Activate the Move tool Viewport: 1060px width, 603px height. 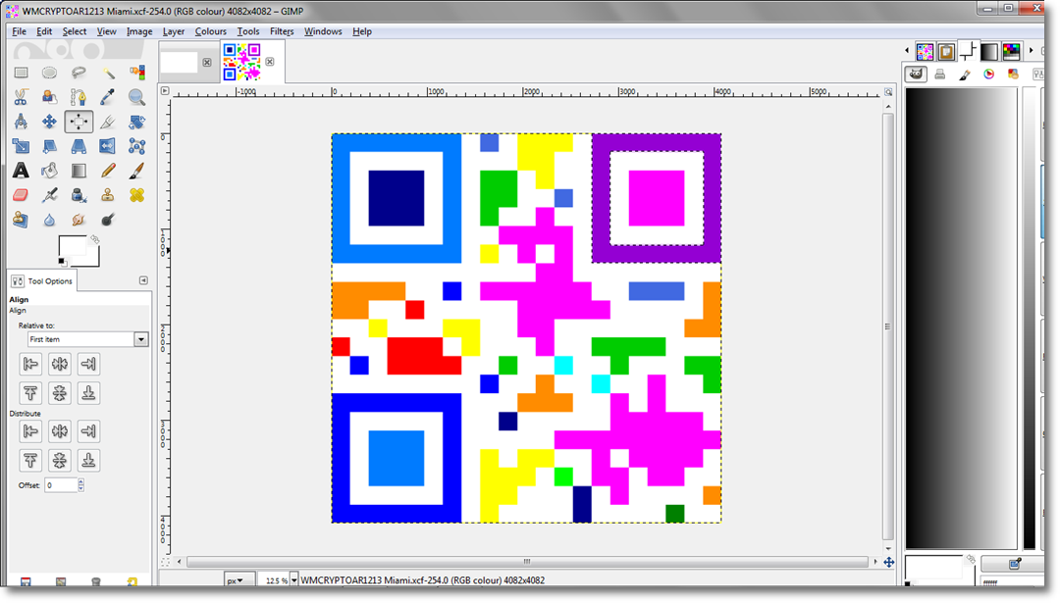(x=49, y=122)
